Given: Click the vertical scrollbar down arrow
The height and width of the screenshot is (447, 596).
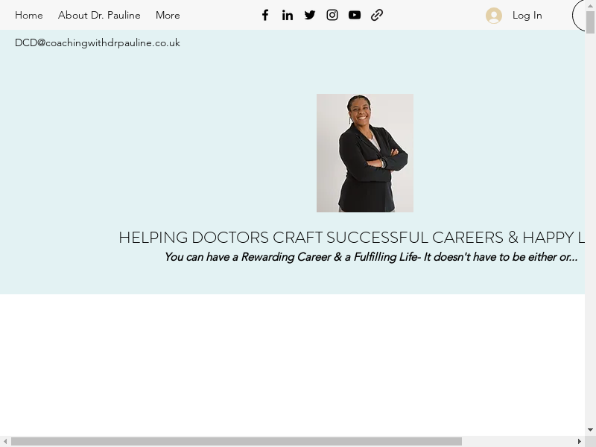Looking at the screenshot, I should 591,430.
